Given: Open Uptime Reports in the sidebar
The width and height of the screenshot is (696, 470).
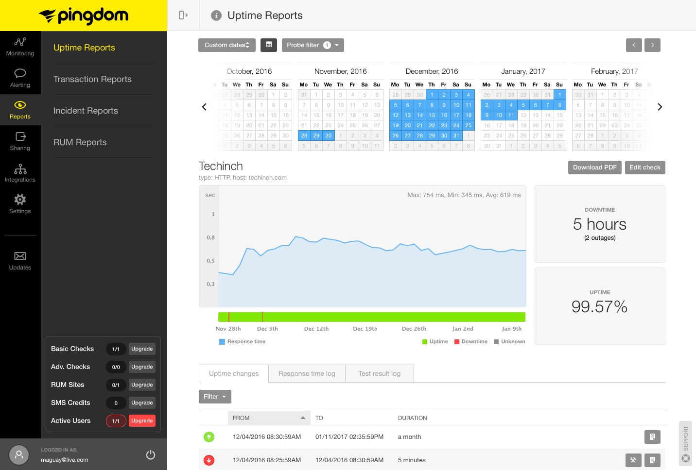Looking at the screenshot, I should [x=84, y=48].
